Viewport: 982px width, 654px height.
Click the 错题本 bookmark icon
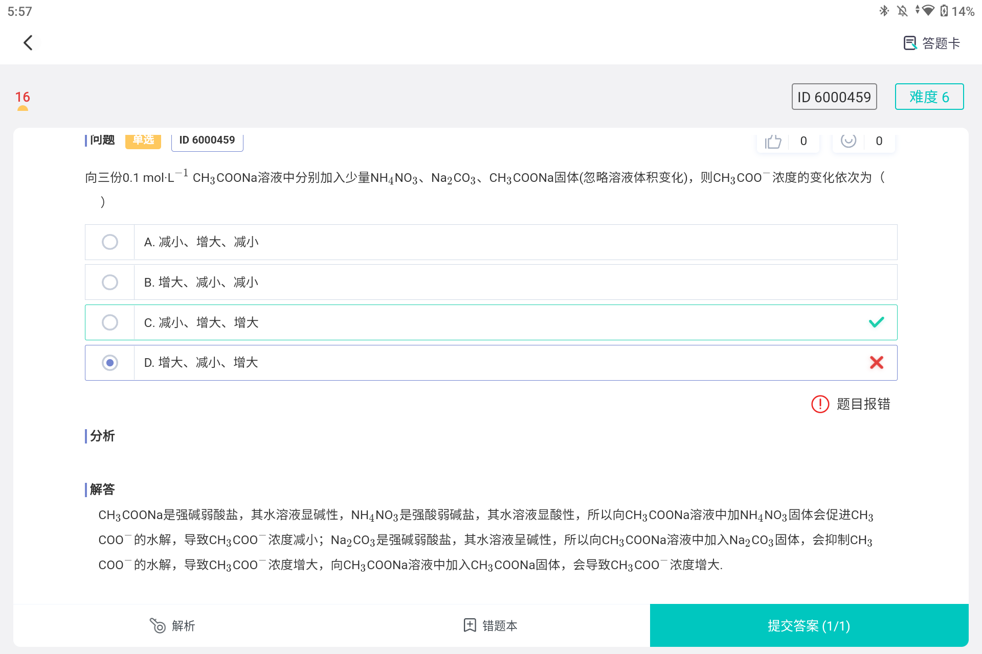(470, 625)
